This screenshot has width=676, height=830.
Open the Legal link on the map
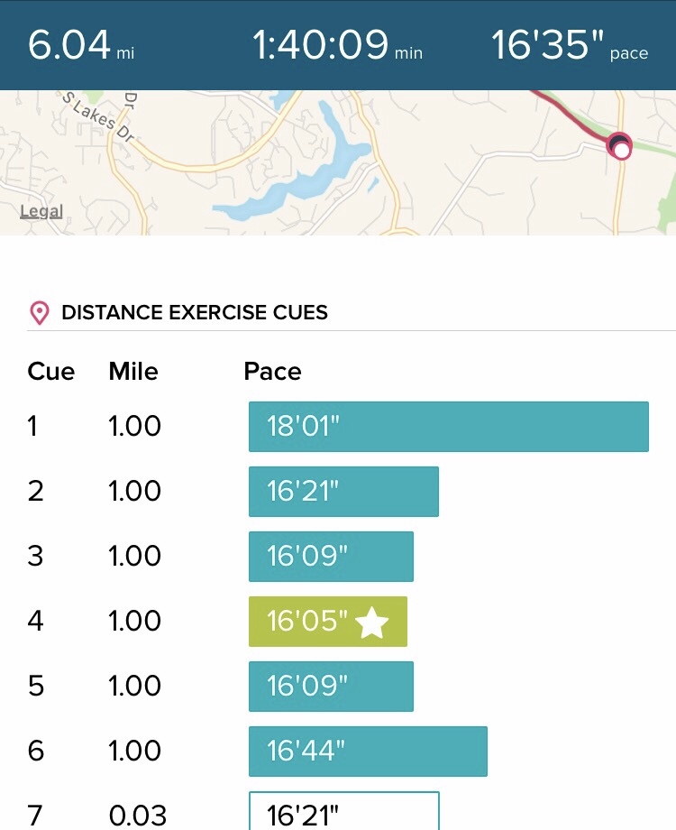pos(41,212)
